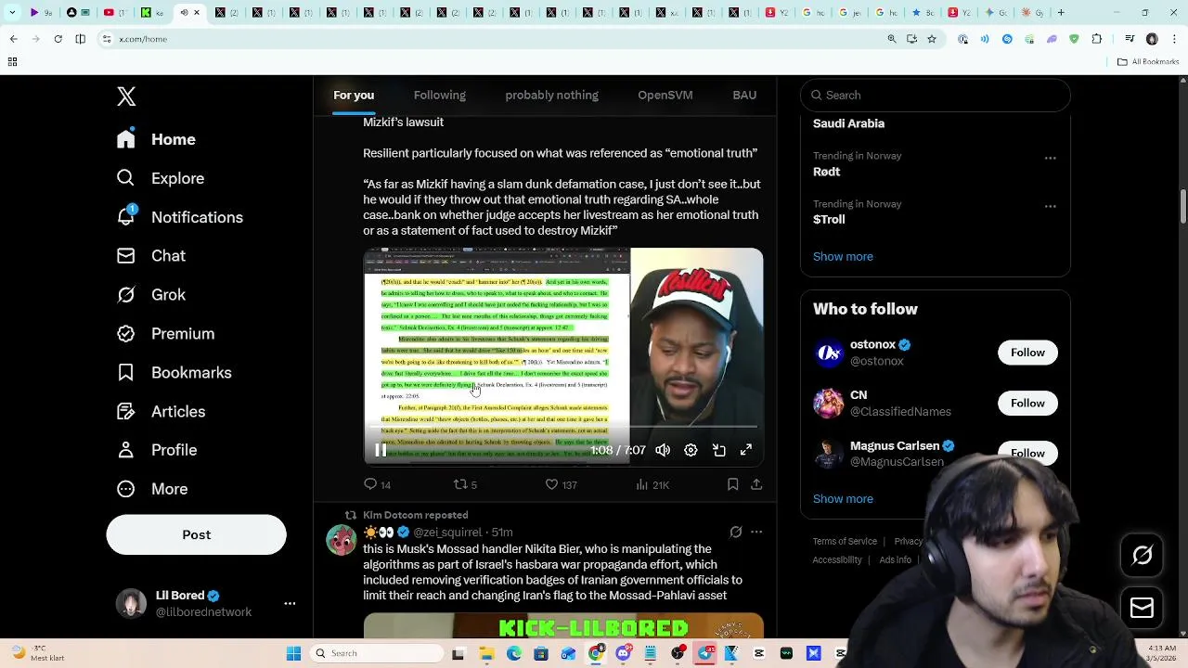Share the Mizkif video post

pos(756,484)
